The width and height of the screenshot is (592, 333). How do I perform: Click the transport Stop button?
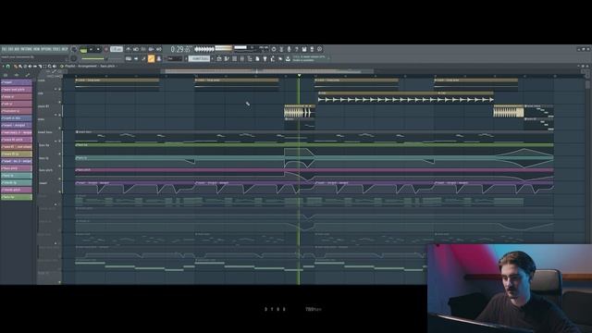tap(98, 49)
